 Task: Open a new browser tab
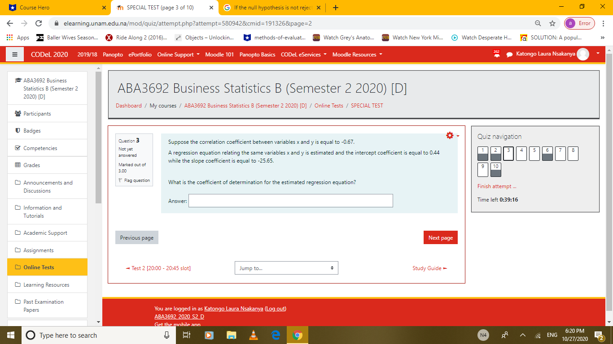[x=336, y=8]
